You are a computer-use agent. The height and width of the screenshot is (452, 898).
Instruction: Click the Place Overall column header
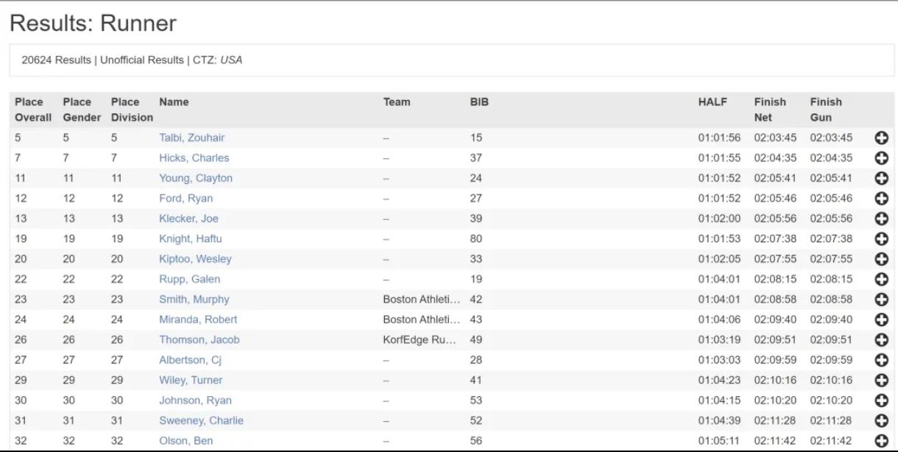(x=32, y=109)
